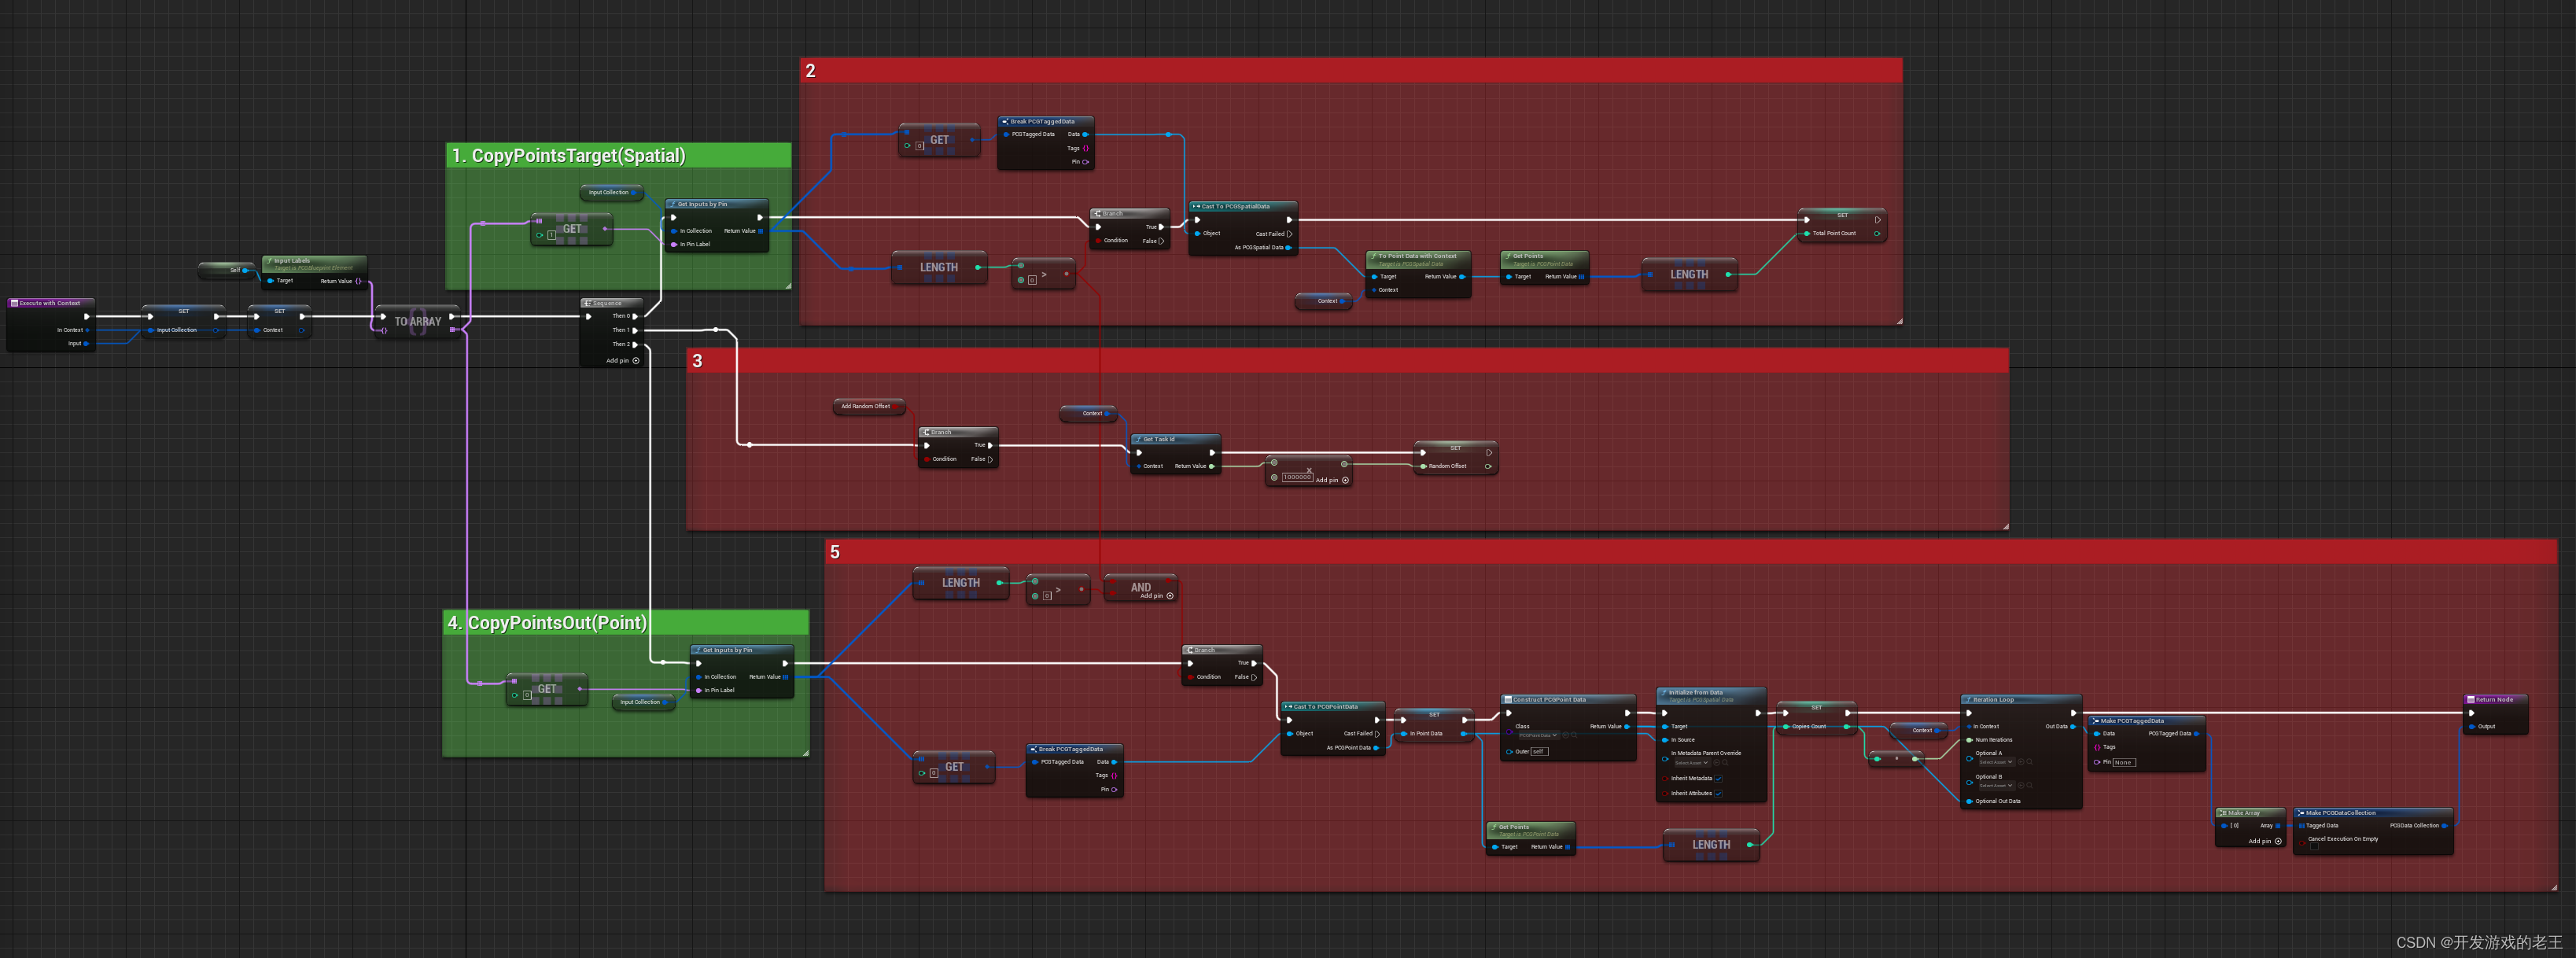2576x958 pixels.
Task: Click the Output pin on Return Node
Action: point(2471,727)
